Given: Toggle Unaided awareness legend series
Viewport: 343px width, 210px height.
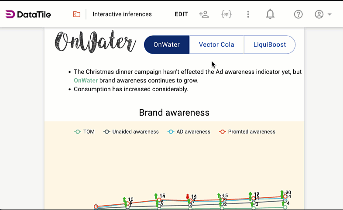Looking at the screenshot, I should [131, 132].
